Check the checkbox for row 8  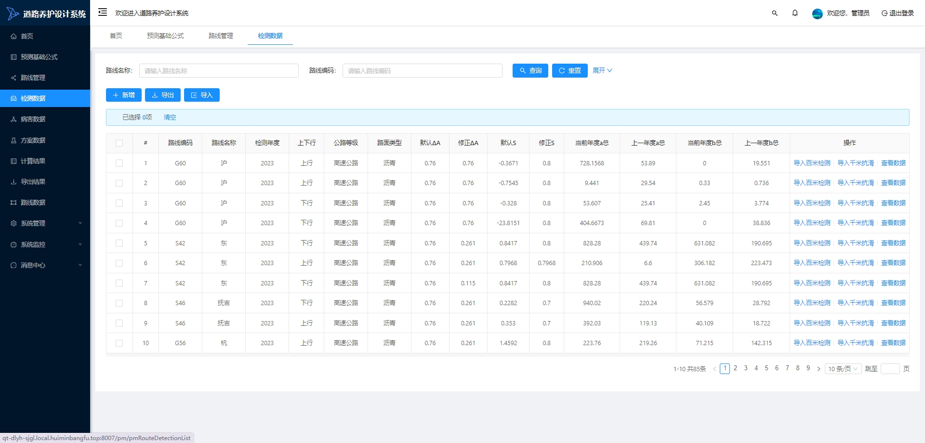(119, 303)
